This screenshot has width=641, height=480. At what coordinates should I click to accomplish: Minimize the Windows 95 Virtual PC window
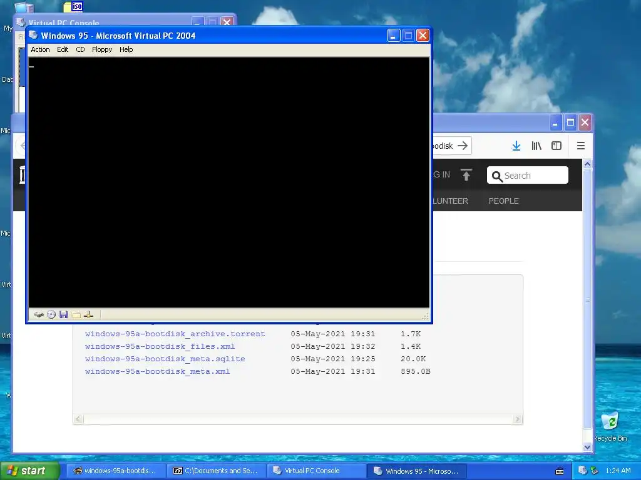393,36
